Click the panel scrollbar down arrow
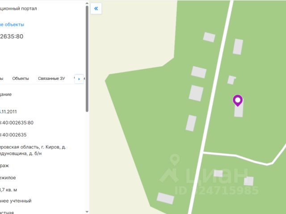286x214 pixels. point(87,212)
